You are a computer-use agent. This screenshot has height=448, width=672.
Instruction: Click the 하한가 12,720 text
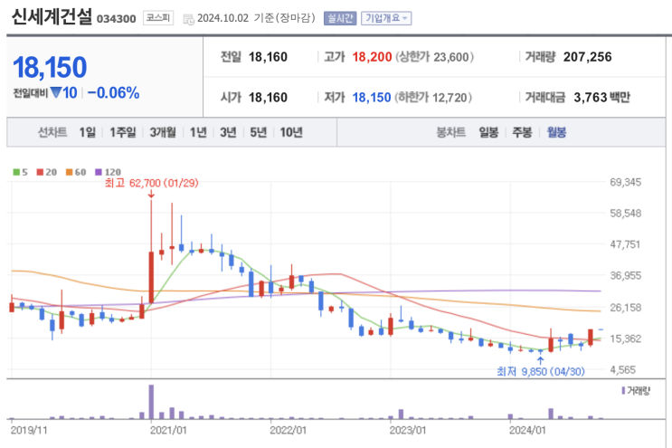[x=433, y=98]
